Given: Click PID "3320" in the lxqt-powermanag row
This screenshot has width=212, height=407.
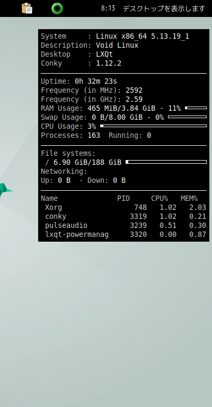Looking at the screenshot, I should coord(138,235).
